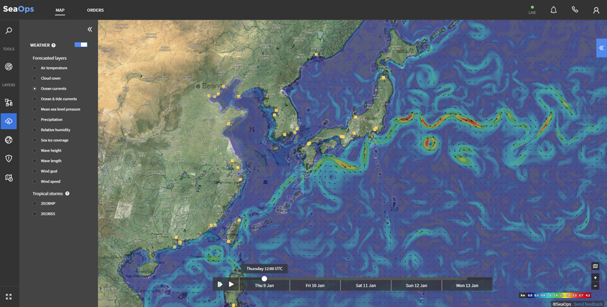Select Ocean currents radio button
The height and width of the screenshot is (307, 607).
tap(35, 88)
